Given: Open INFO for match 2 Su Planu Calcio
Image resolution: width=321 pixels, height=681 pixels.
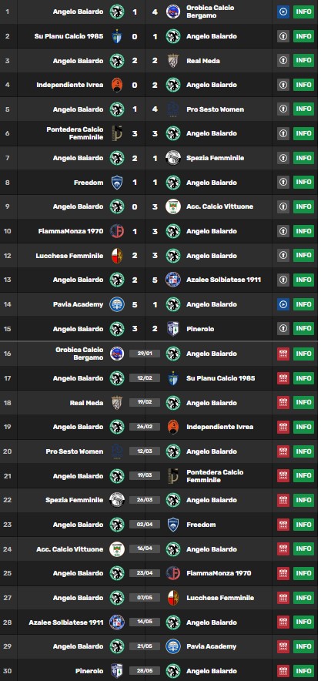Looking at the screenshot, I should coord(303,36).
